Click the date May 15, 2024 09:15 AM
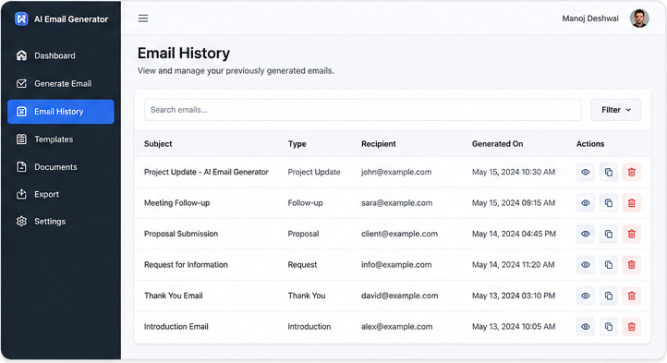 point(514,203)
